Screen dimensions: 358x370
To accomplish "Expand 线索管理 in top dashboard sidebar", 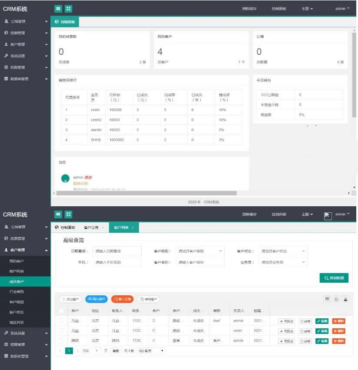I will [x=25, y=33].
